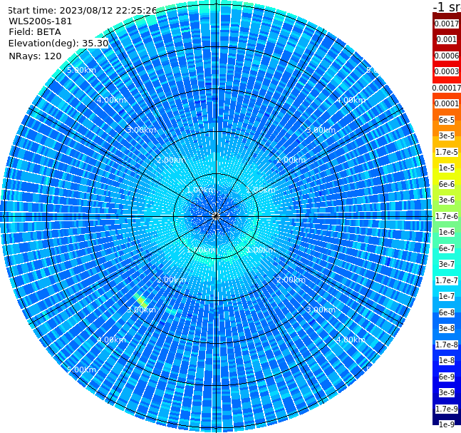The width and height of the screenshot is (461, 433).
Task: Click the 3e-9 scale label
Action: pos(447,392)
